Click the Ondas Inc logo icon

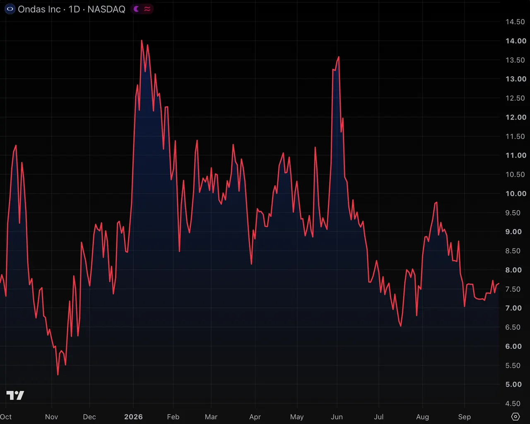click(10, 9)
